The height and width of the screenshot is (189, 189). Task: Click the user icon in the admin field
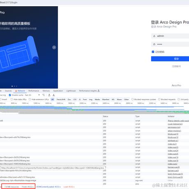(154, 36)
